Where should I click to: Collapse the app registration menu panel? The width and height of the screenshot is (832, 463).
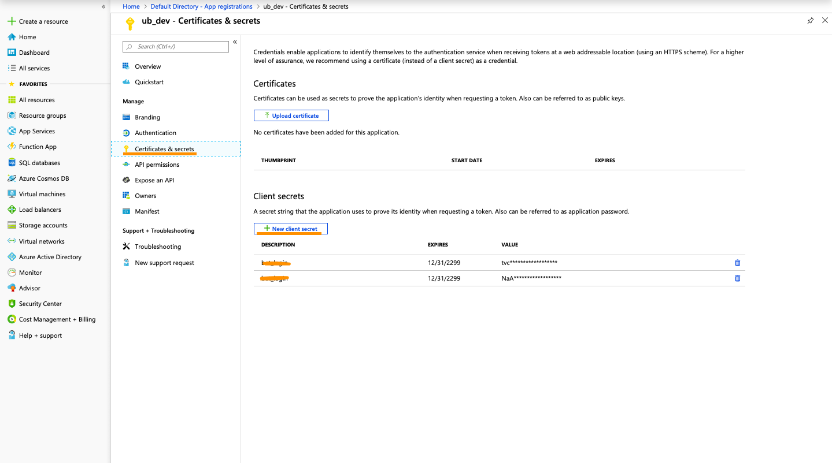coord(235,42)
